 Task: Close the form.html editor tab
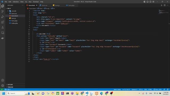click(x=37, y=5)
